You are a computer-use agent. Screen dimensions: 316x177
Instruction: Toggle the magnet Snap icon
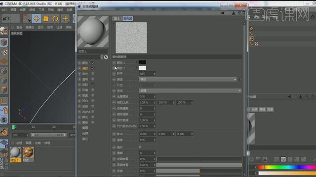[x=4, y=132]
